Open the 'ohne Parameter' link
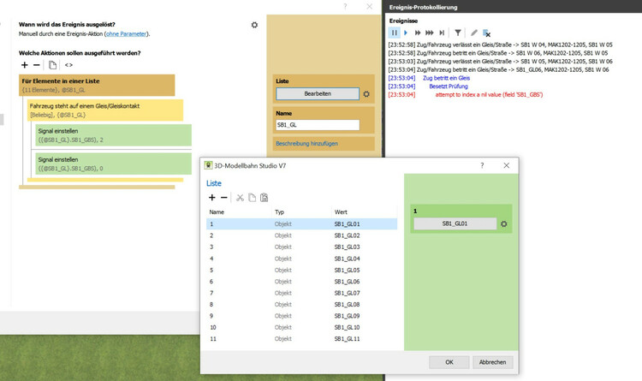Image resolution: width=642 pixels, height=381 pixels. tap(126, 34)
